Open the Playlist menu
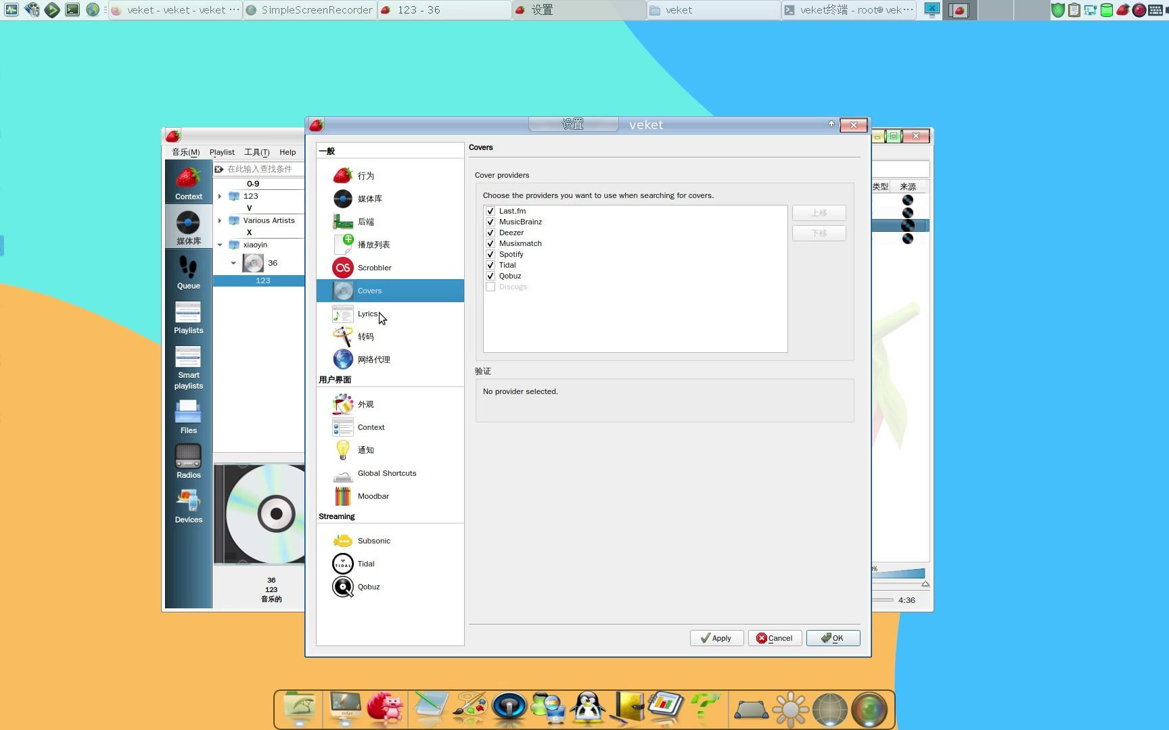Viewport: 1169px width, 730px height. coord(222,152)
